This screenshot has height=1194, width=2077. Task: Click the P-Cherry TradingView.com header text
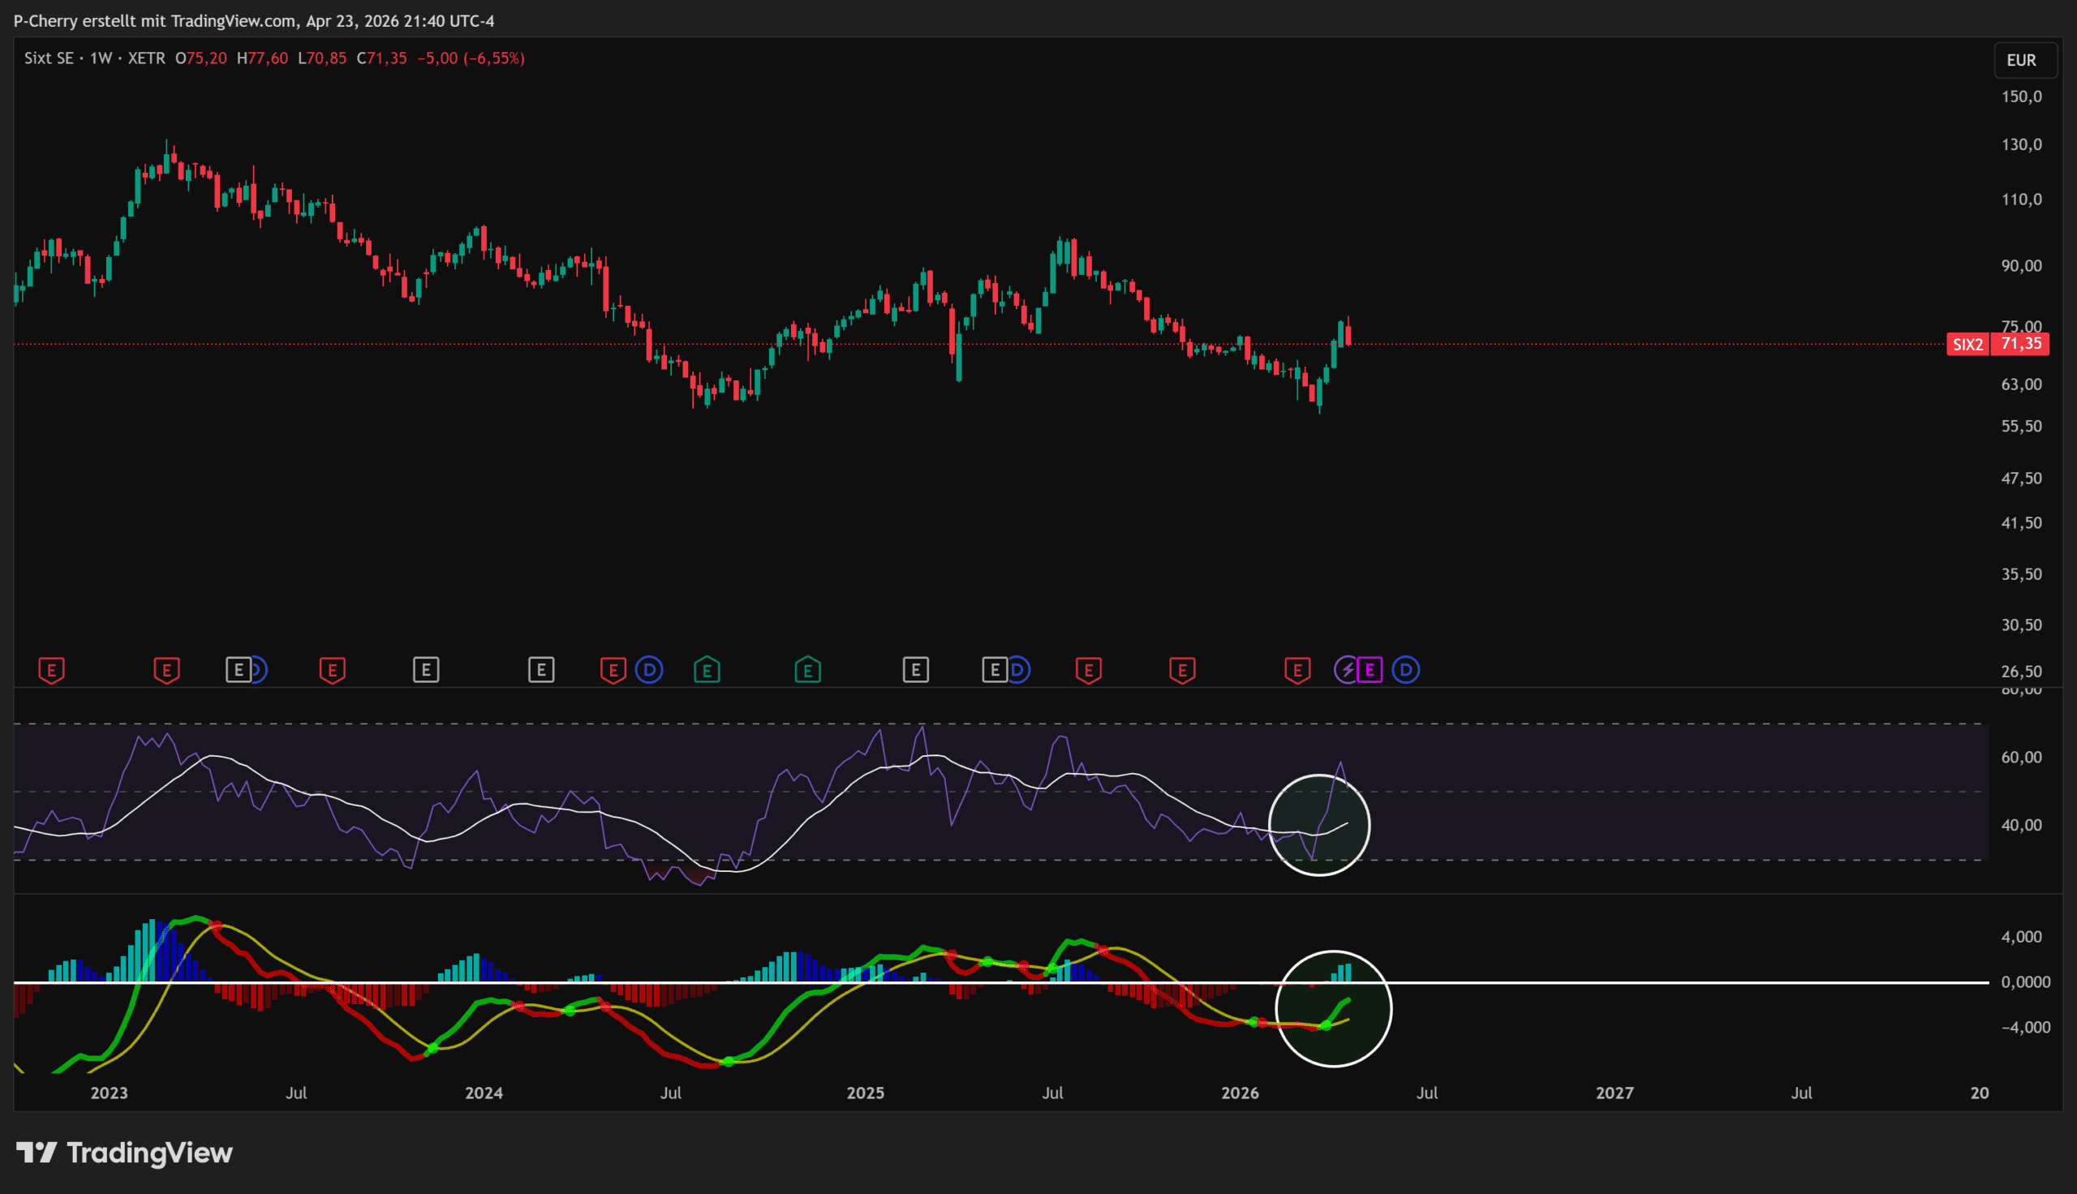click(x=253, y=20)
